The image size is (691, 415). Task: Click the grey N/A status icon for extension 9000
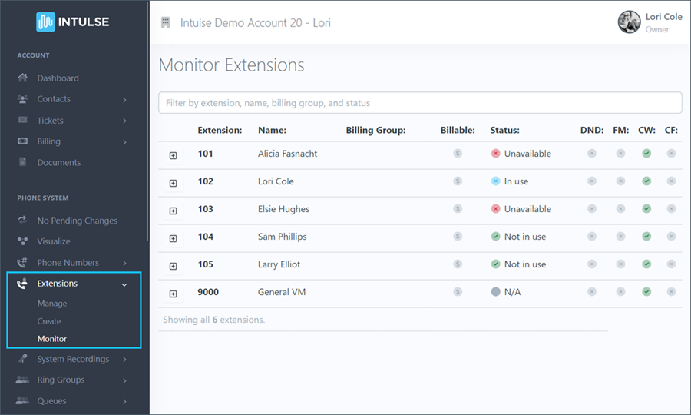click(496, 291)
